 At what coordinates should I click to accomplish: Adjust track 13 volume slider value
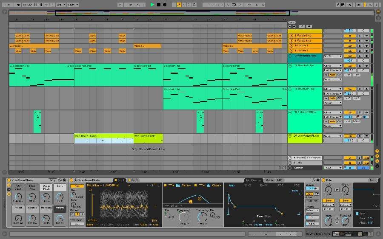pyautogui.click(x=350, y=70)
